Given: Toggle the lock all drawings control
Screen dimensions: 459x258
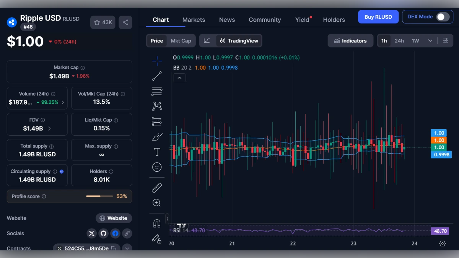Looking at the screenshot, I should click(157, 239).
